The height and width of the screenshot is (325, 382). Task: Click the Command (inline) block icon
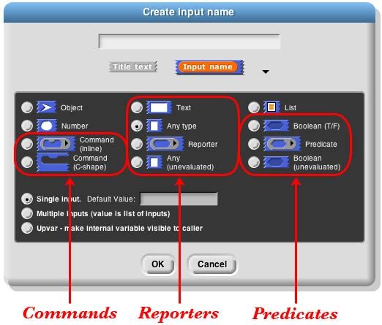(56, 144)
